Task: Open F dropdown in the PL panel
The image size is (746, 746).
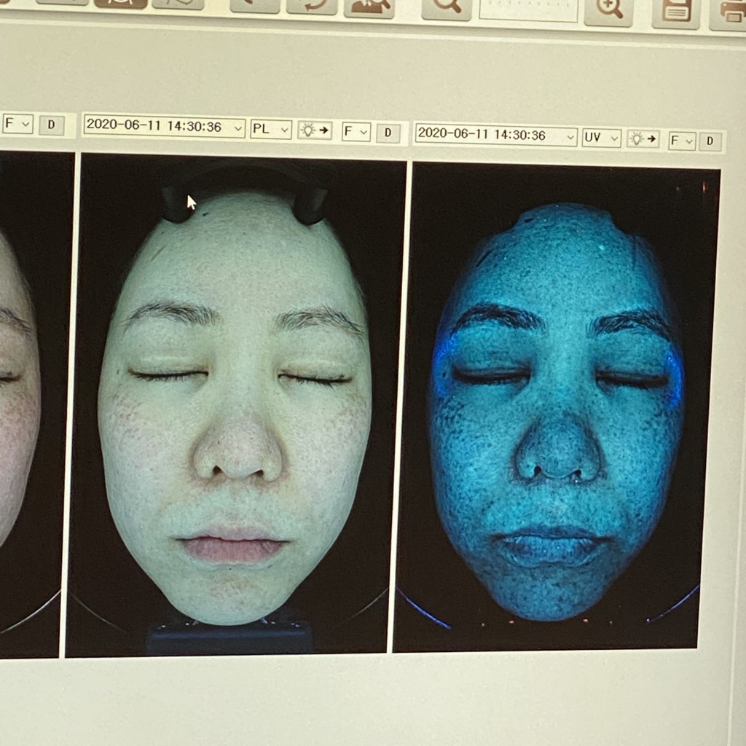Action: 356,132
